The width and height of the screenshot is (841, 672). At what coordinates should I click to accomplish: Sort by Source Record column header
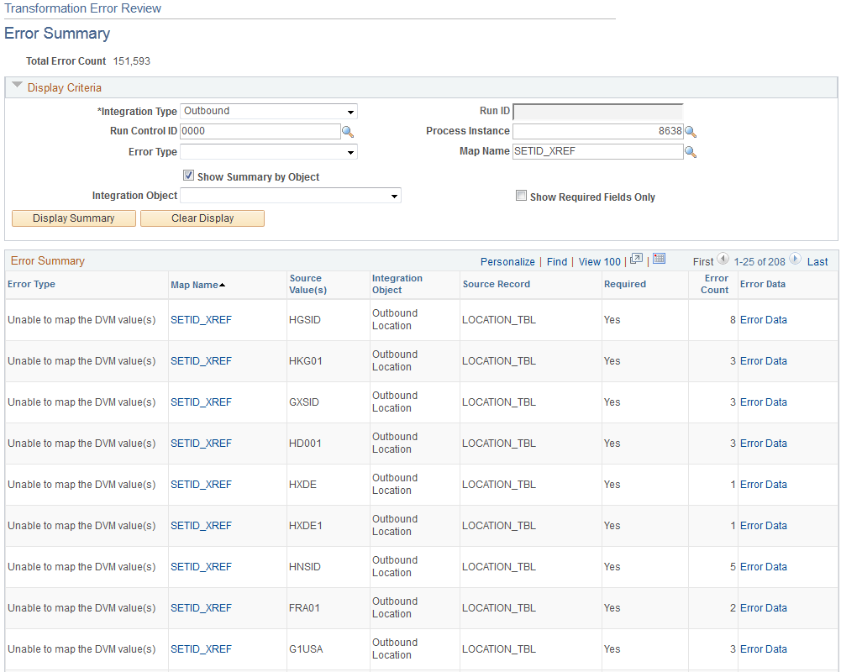497,284
